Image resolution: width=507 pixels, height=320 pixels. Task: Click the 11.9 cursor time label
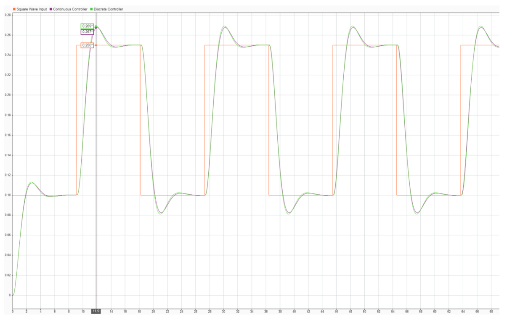tap(96, 311)
